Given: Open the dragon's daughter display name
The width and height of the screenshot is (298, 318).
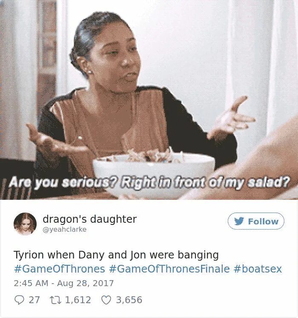Looking at the screenshot, I should pos(89,219).
